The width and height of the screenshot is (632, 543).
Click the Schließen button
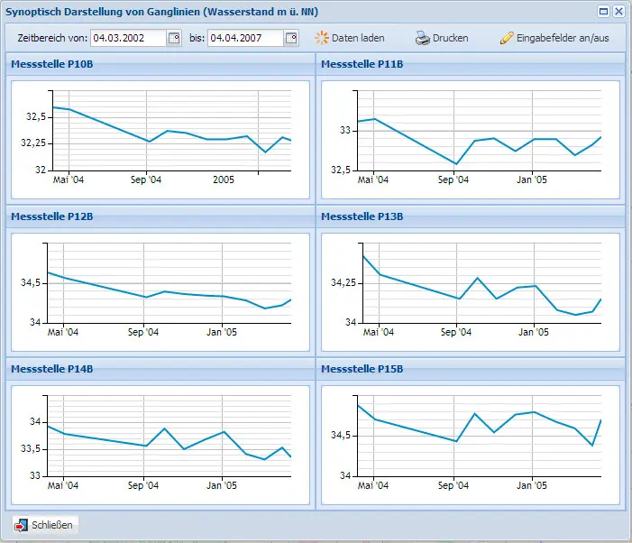(45, 525)
